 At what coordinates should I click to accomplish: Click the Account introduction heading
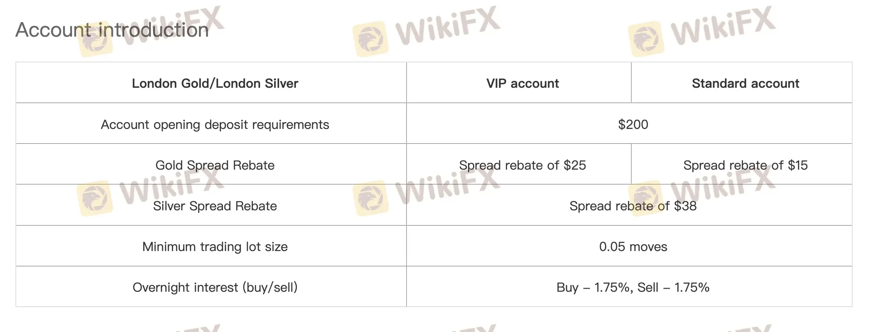tap(112, 30)
